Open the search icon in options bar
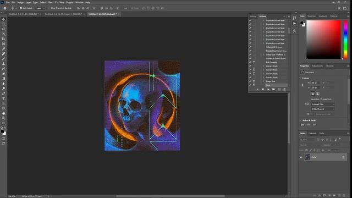The image size is (352, 198). tap(339, 8)
